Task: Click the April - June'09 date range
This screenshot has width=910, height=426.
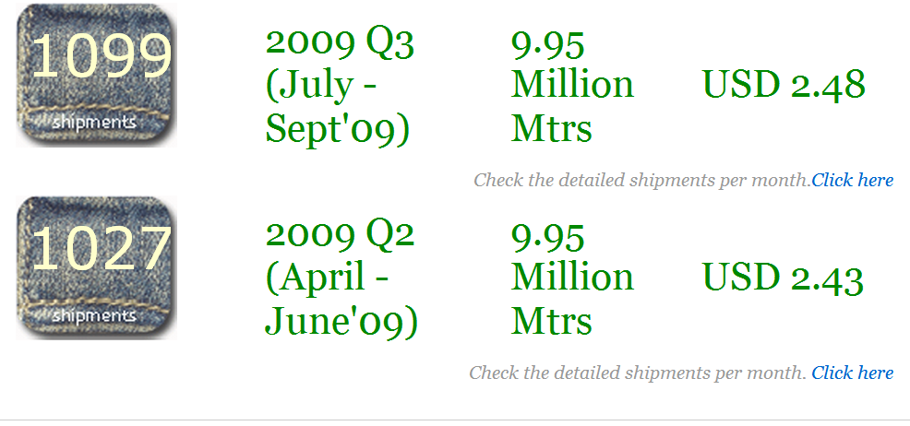Action: coord(341,299)
